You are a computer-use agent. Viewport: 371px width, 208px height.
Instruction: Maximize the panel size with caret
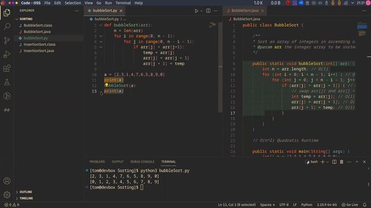click(x=357, y=162)
